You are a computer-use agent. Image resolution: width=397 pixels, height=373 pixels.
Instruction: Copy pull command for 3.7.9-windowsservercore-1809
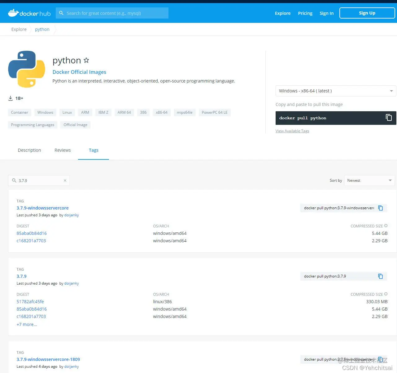click(x=381, y=359)
